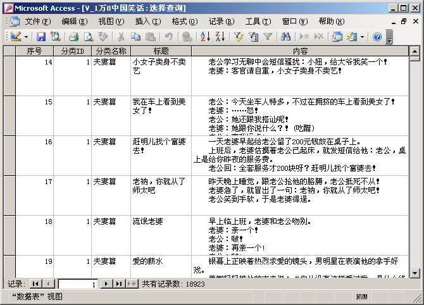Image resolution: width=424 pixels, height=305 pixels.
Task: Go to first record navigation button
Action: [35, 284]
